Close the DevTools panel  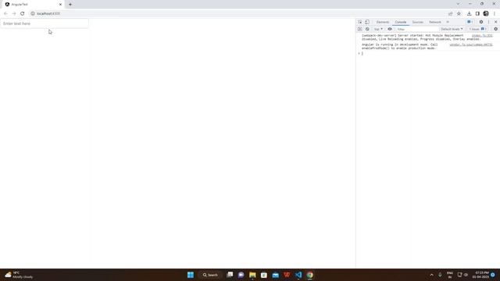[495, 22]
